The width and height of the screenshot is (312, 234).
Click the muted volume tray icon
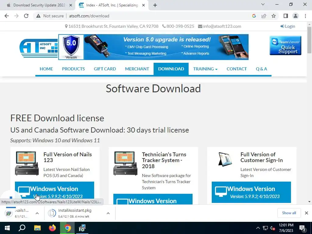(273, 228)
